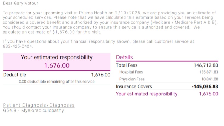Click purple "Your estimated responsibility" in Details

tap(147, 94)
